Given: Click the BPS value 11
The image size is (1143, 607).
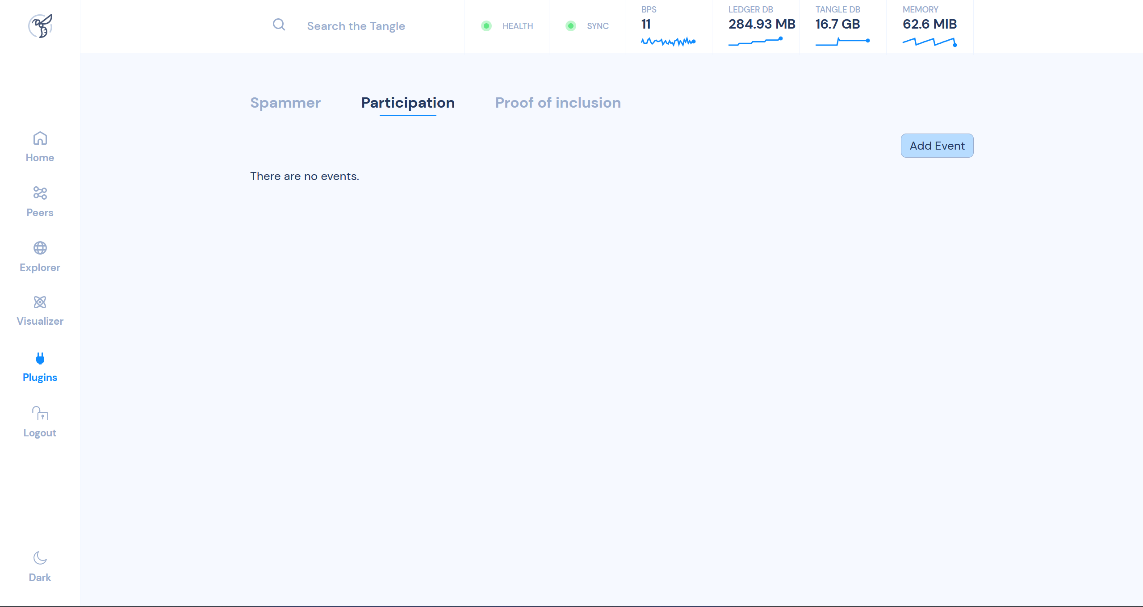Looking at the screenshot, I should 646,24.
